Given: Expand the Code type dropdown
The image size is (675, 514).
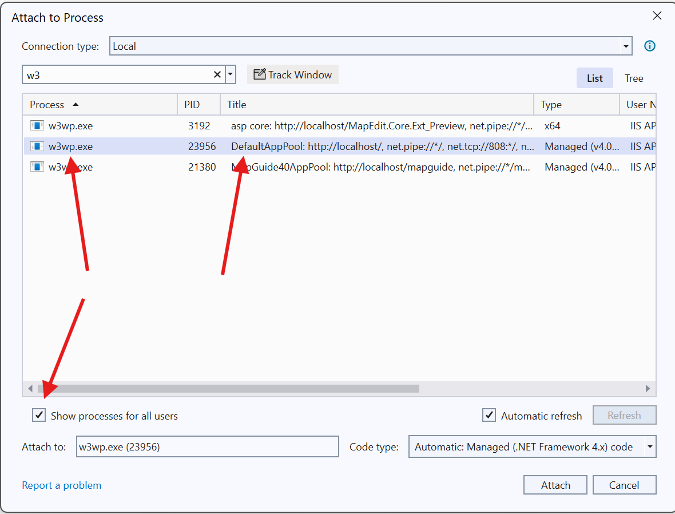Looking at the screenshot, I should pyautogui.click(x=650, y=447).
